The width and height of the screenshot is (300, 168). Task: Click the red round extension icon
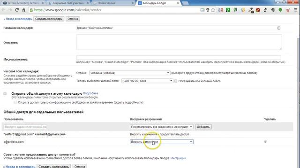(x=258, y=10)
